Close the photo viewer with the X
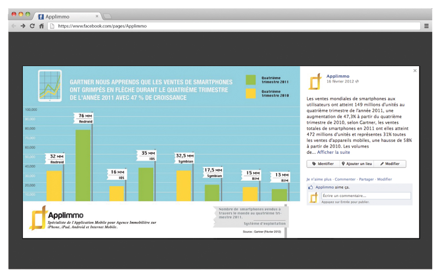441x276 pixels. pos(415,71)
